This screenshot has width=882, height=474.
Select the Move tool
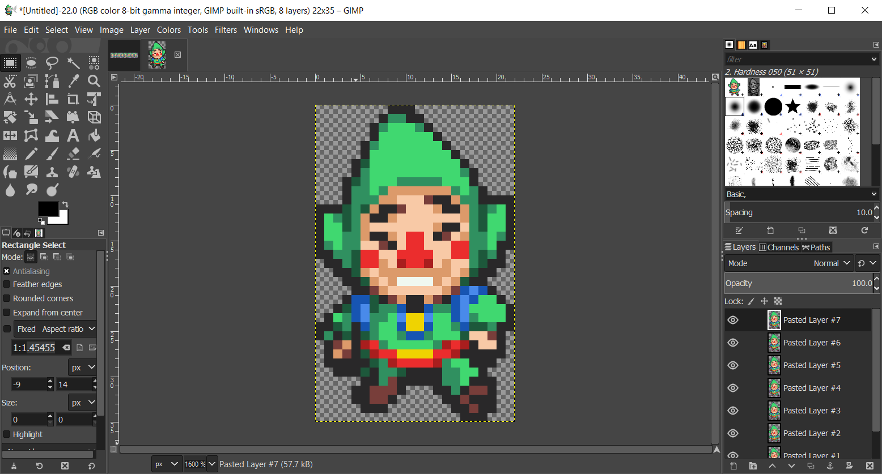coord(31,100)
